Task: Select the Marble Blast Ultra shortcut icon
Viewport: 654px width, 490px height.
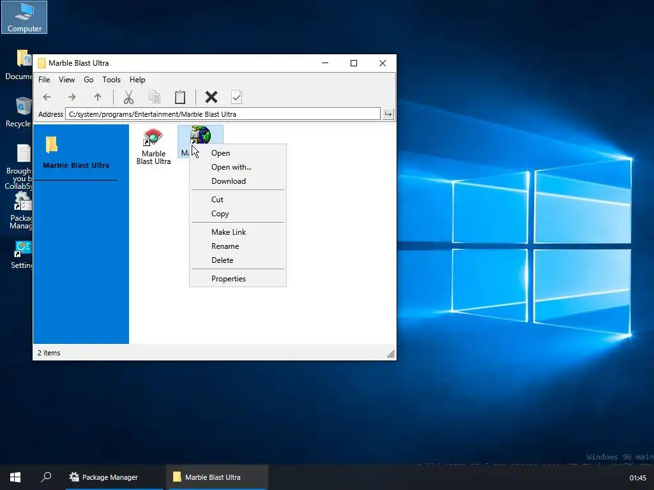Action: point(153,146)
